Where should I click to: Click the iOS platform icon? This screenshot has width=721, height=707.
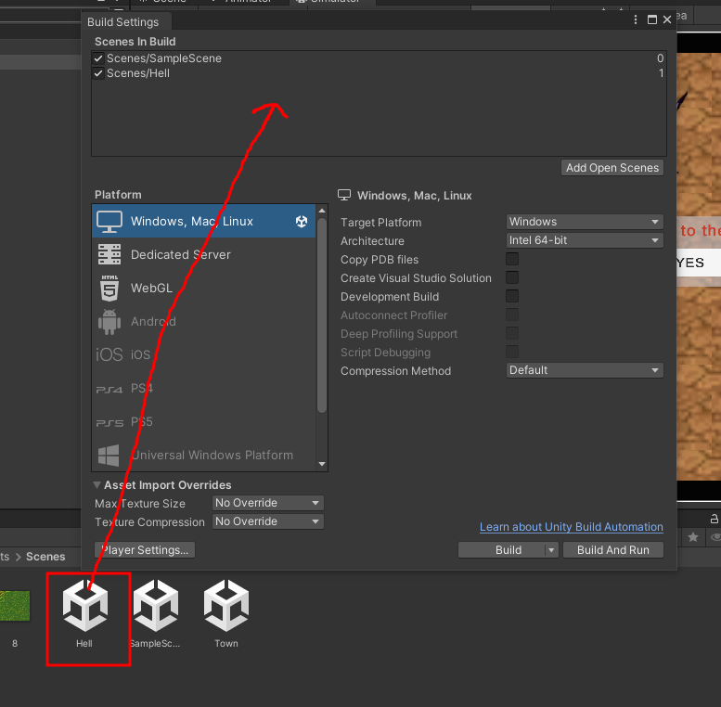tap(109, 354)
